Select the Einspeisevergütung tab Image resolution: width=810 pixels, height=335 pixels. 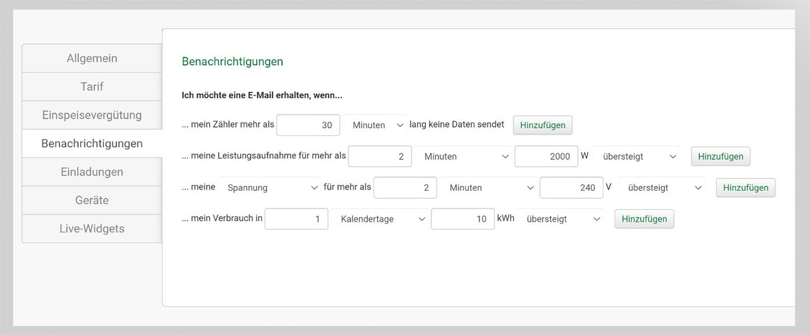coord(92,115)
